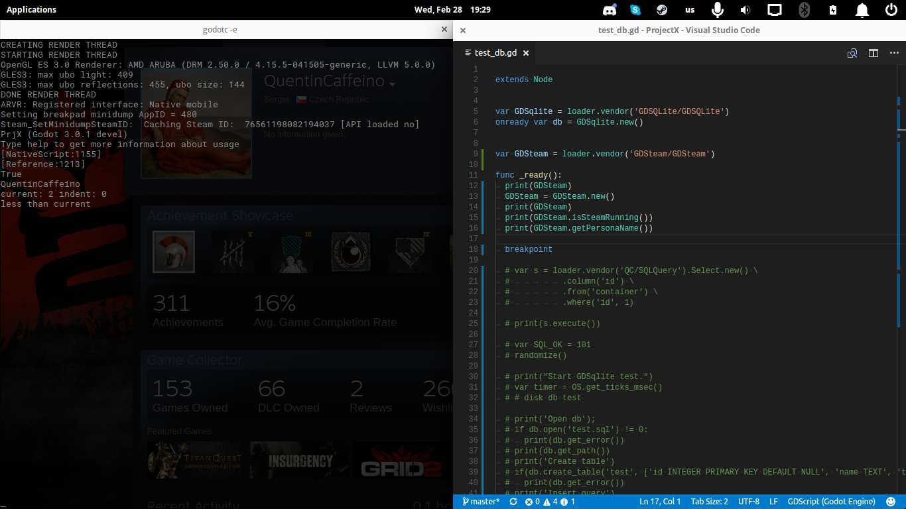Open the '311 Achievements' link
Screen dimensions: 906x509
(188, 310)
